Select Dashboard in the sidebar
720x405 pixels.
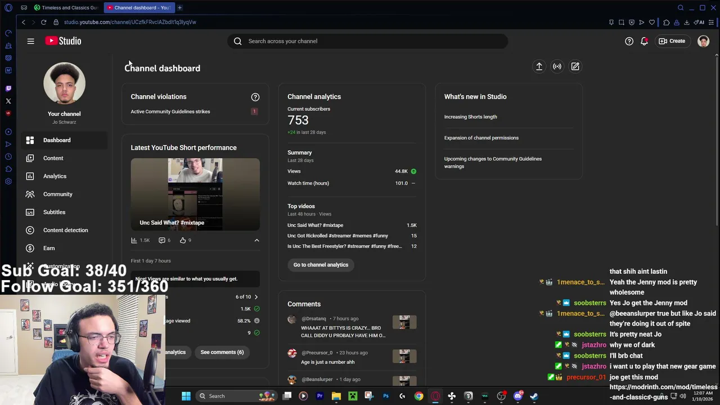pos(64,140)
